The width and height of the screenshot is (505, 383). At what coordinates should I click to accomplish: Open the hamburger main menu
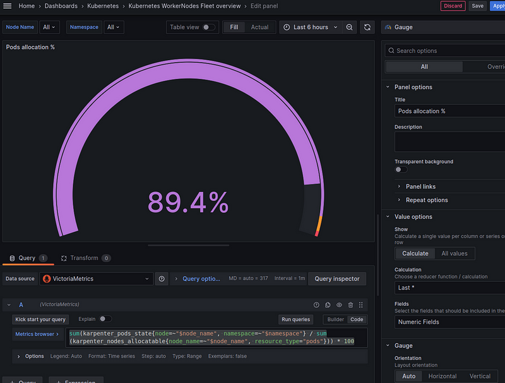[8, 6]
